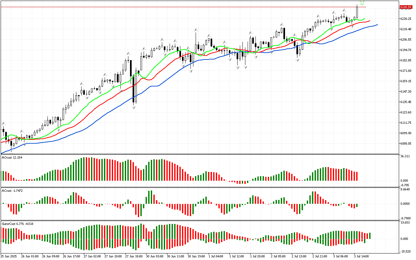416x260 pixels.
Task: Click the AOcust 12.154 indicator label
Action: [12, 158]
